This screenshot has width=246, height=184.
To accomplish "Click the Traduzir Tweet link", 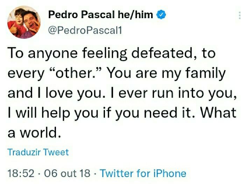I will (x=38, y=152).
